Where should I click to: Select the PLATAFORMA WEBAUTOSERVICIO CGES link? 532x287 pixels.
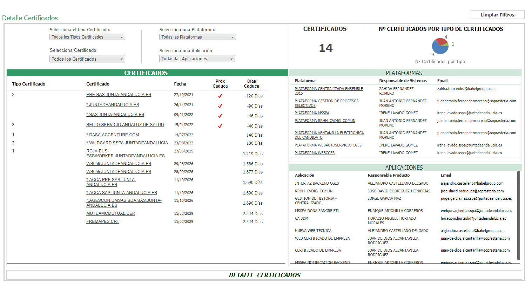[x=328, y=145]
